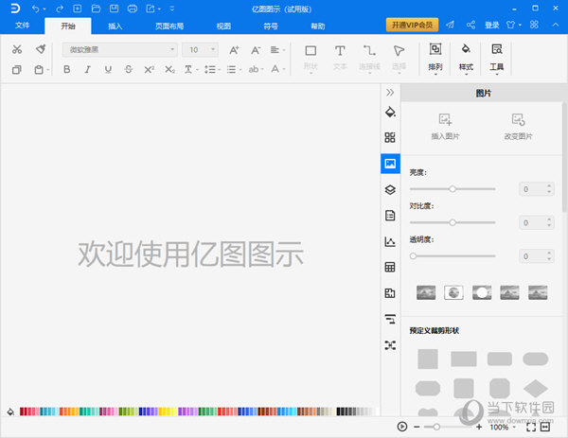The height and width of the screenshot is (438, 568).
Task: Switch to the 帮助 Help tab
Action: (x=318, y=26)
